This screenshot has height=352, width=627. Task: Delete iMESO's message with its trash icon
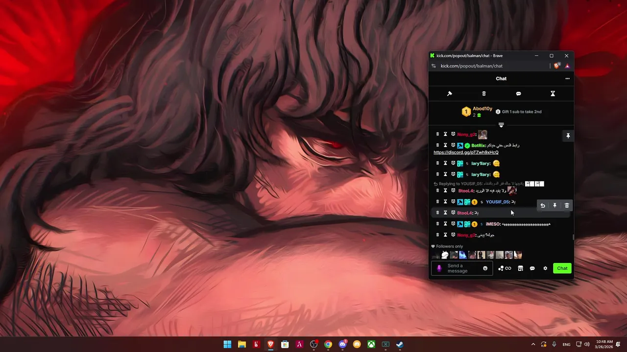[x=437, y=223]
